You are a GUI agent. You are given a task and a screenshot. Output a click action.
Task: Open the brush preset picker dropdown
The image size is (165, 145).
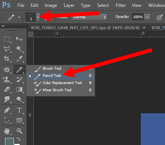pyautogui.click(x=38, y=17)
